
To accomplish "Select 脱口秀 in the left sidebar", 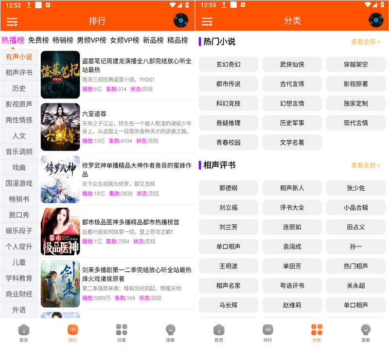I will [19, 215].
